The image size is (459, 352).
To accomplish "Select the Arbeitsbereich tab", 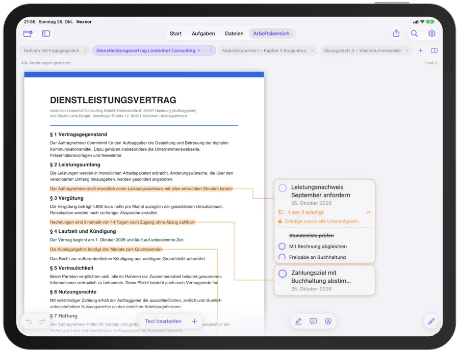I will coord(271,34).
